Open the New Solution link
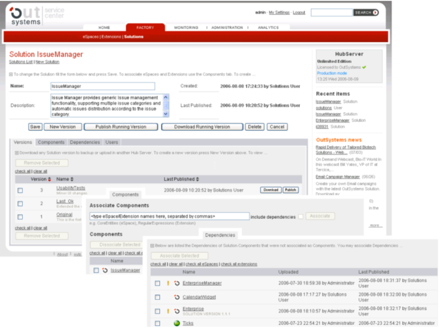The width and height of the screenshot is (440, 329). (x=48, y=62)
